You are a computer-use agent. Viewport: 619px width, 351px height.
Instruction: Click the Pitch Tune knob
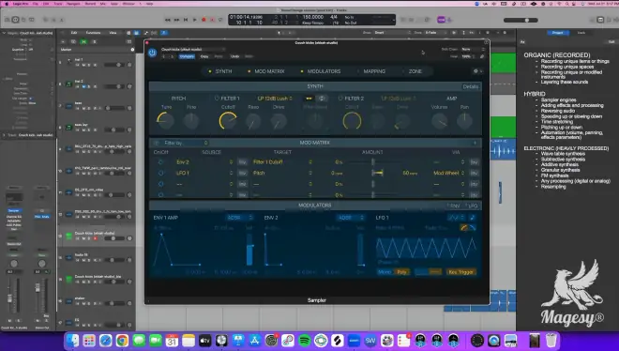[x=165, y=120]
